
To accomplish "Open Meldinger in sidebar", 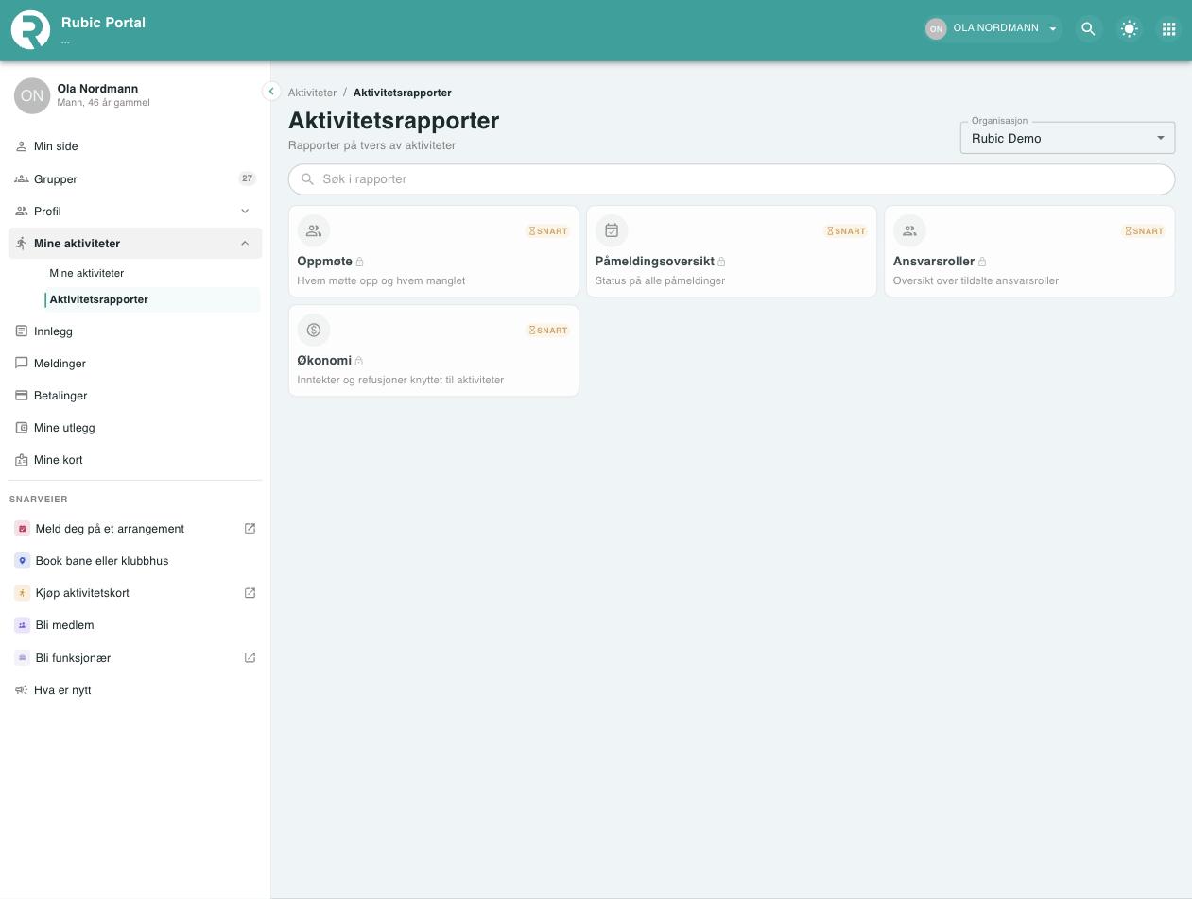I will [135, 364].
